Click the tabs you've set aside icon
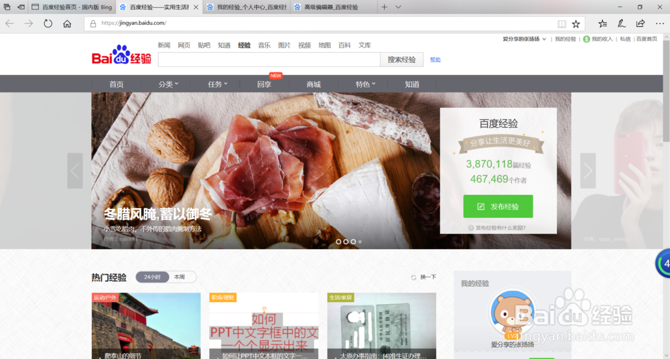670x359 pixels. (7, 7)
